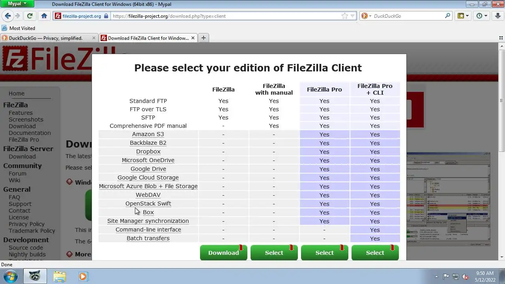Switch to the DuckDuckGo tab
The image size is (505, 284).
(49, 38)
